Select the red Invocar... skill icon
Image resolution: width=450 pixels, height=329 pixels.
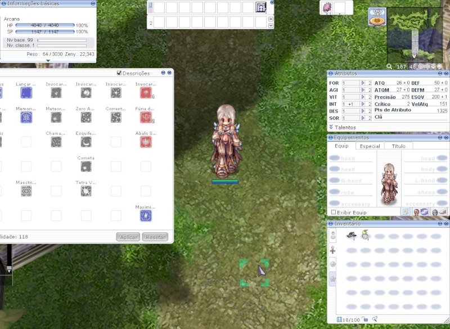point(146,93)
